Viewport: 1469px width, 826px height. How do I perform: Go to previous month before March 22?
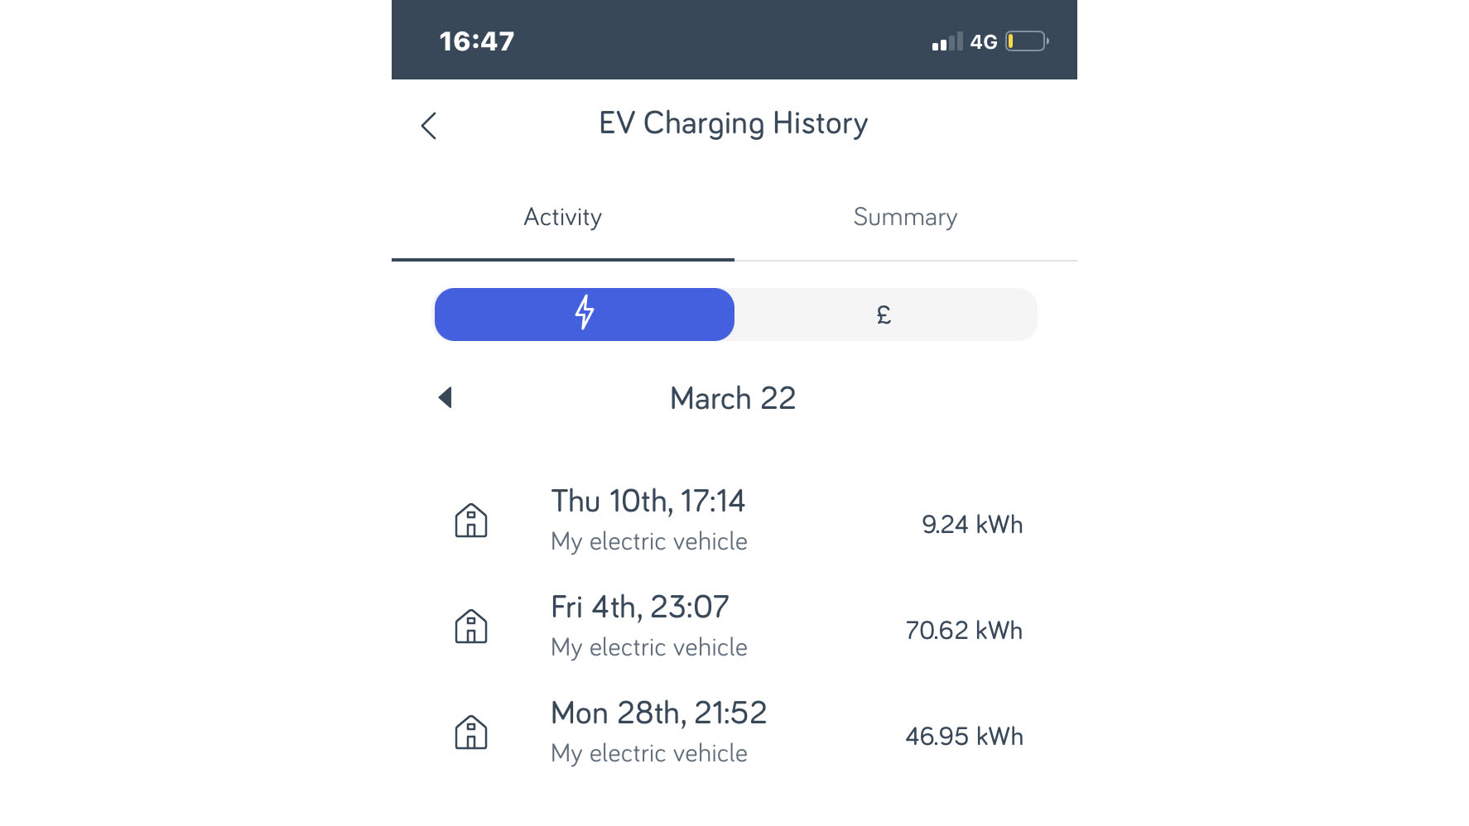click(x=445, y=398)
